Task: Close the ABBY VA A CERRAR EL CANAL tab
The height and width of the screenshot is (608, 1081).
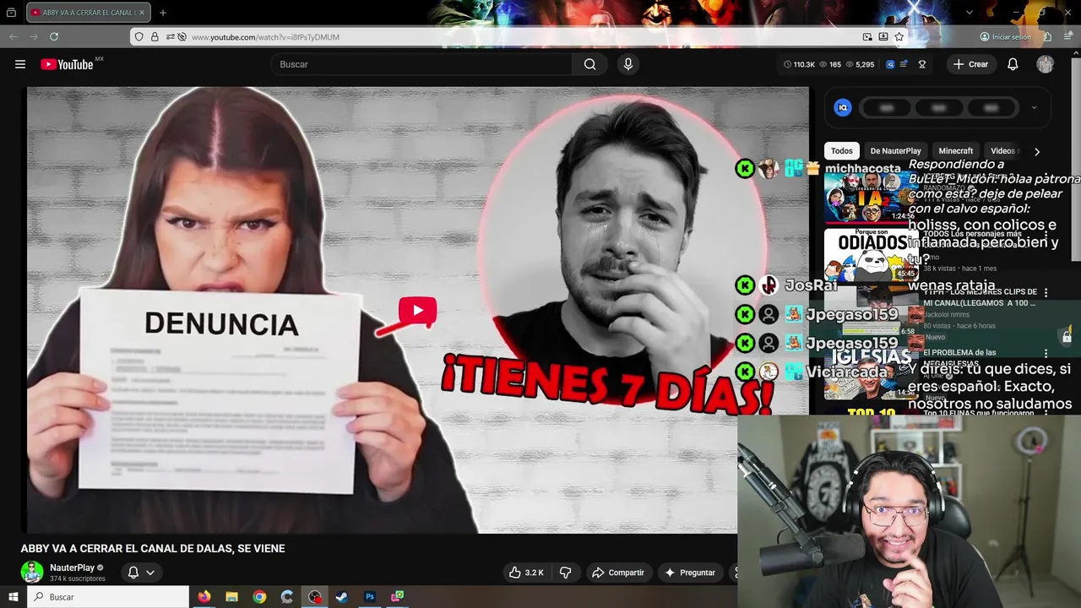Action: (x=142, y=13)
